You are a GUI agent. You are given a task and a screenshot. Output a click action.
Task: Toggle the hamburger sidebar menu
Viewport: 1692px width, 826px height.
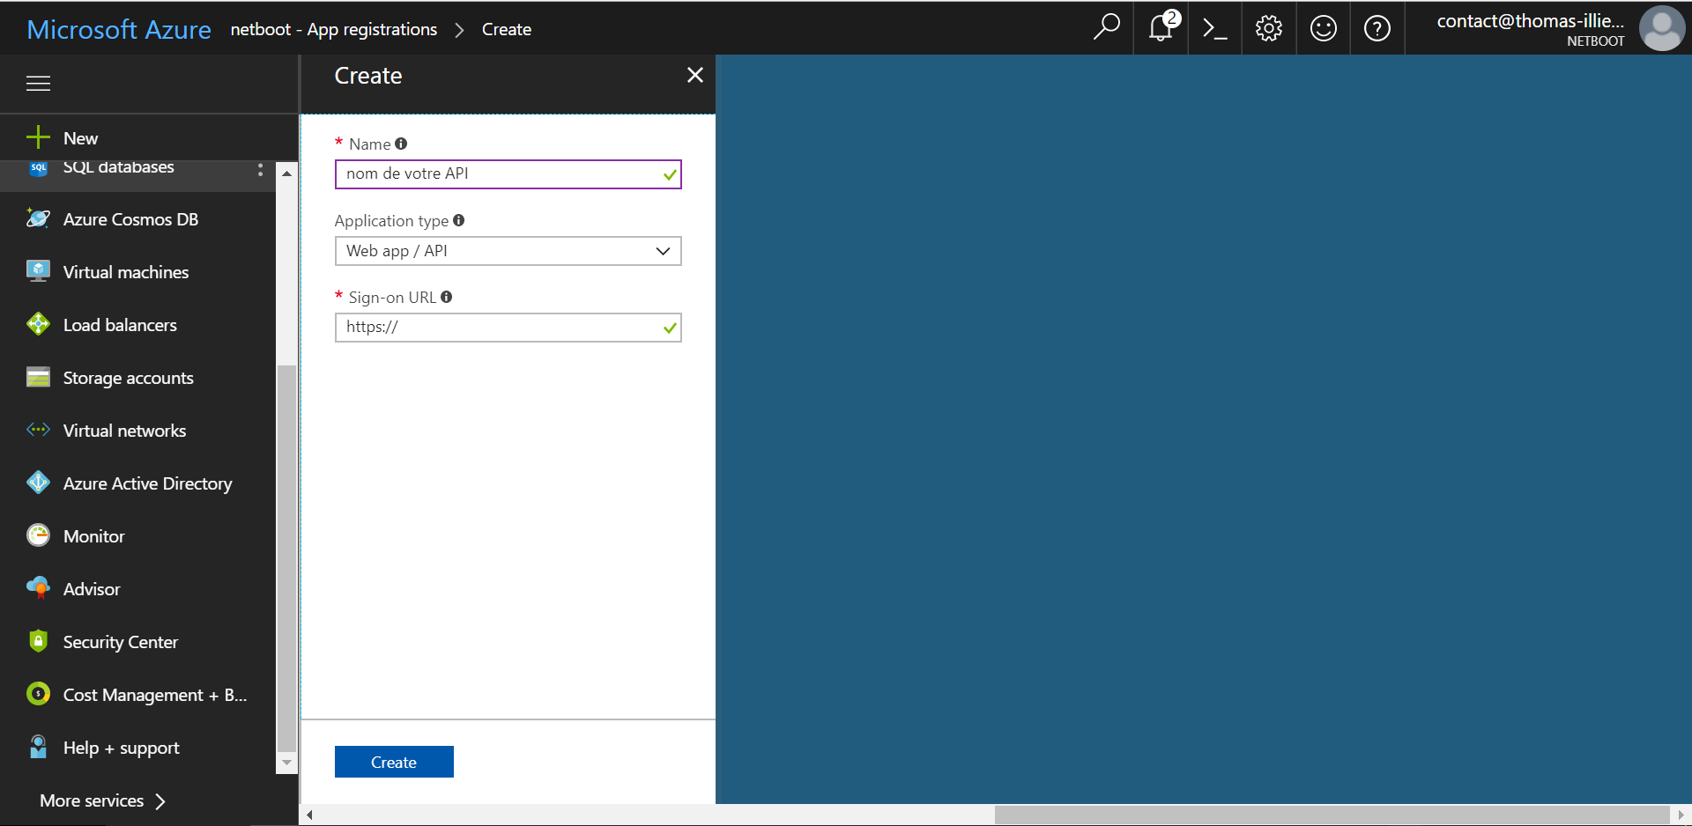click(x=38, y=84)
